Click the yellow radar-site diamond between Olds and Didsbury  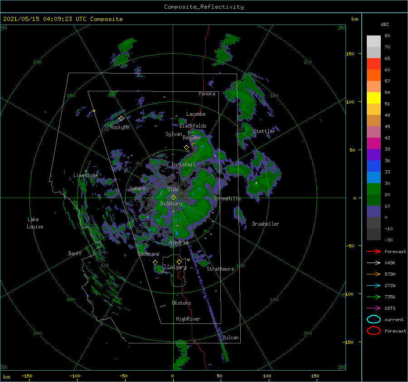[x=173, y=198]
